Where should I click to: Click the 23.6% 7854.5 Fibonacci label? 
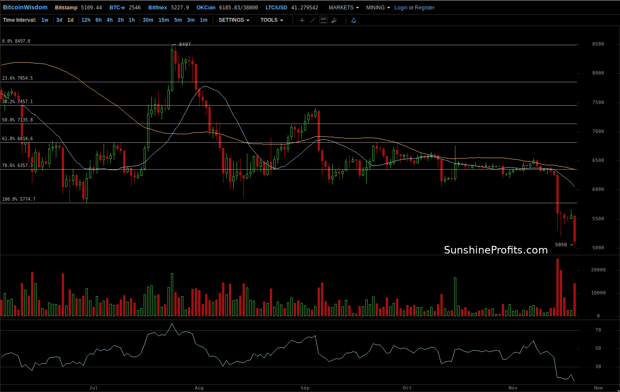(17, 78)
